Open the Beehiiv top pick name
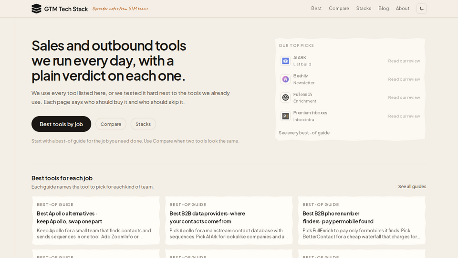The width and height of the screenshot is (458, 258). pyautogui.click(x=301, y=76)
